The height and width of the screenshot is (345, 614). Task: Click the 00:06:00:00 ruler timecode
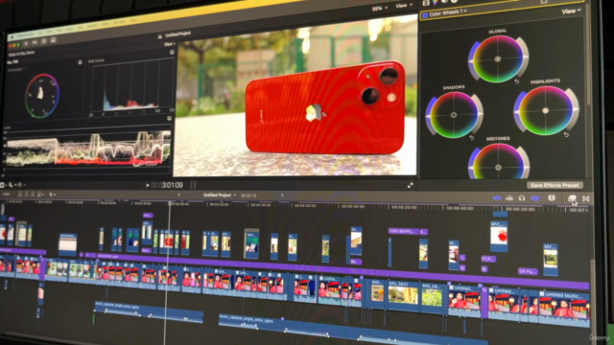(x=460, y=208)
